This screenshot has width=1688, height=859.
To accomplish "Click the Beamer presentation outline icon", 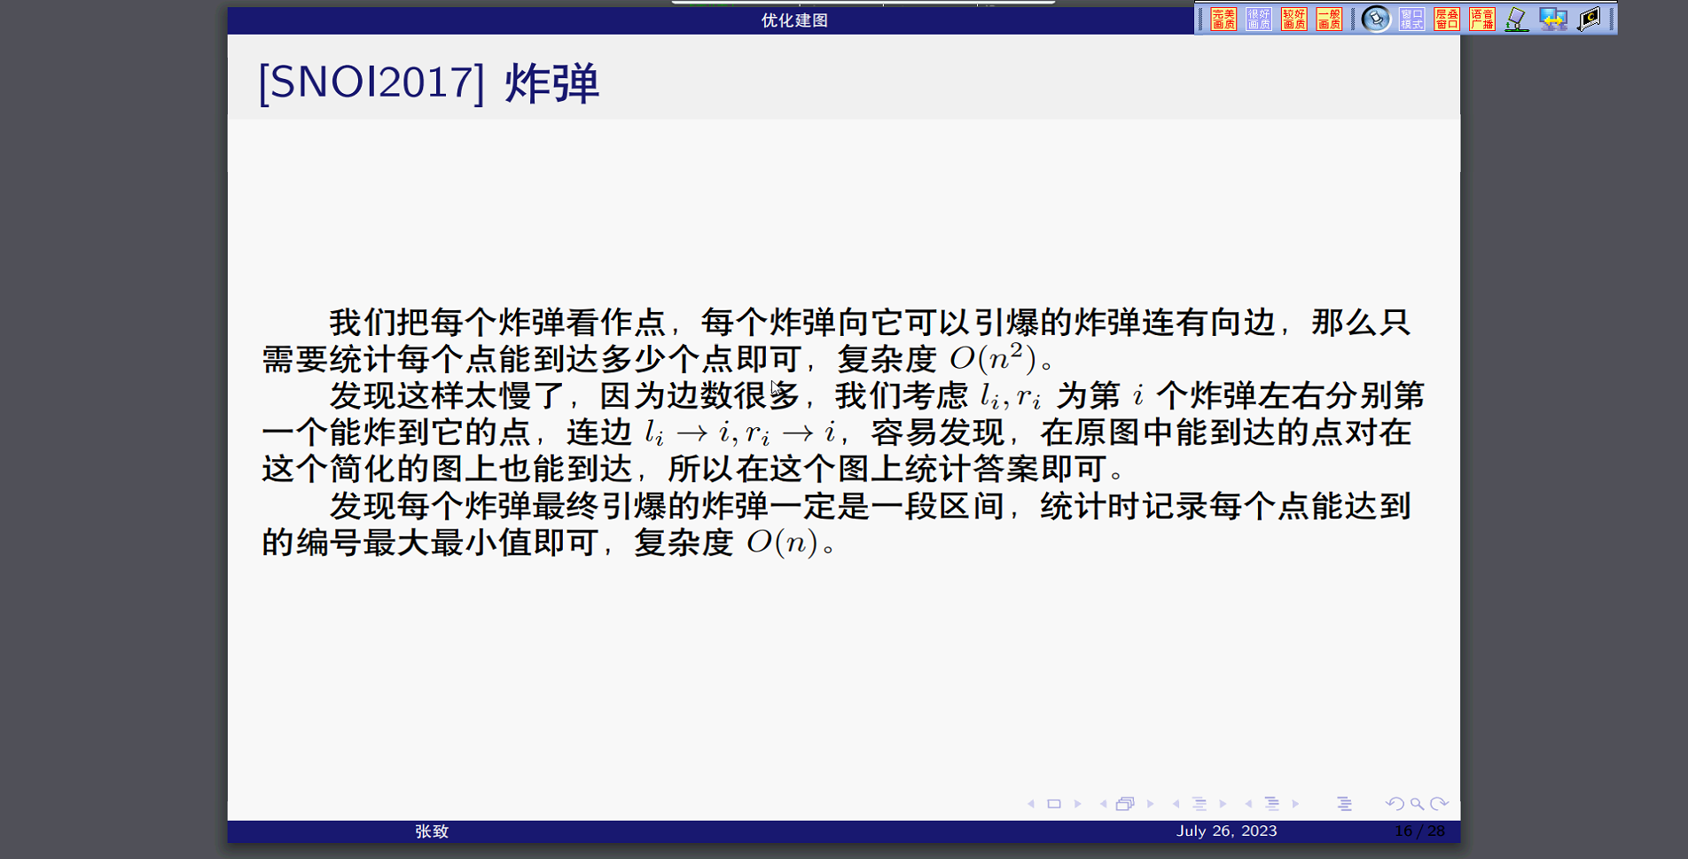I will [1345, 804].
